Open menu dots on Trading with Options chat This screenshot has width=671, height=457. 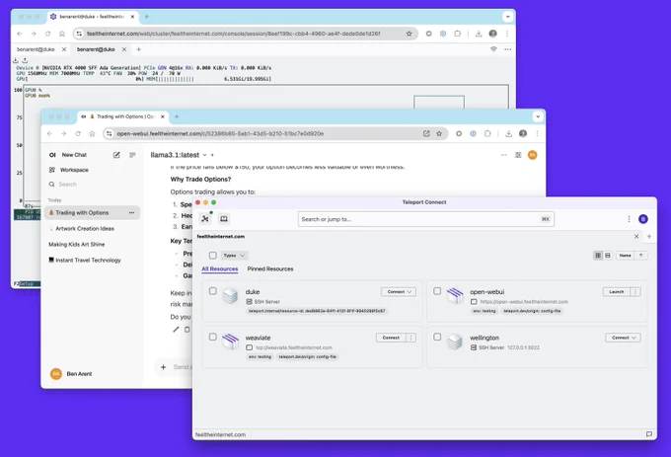(131, 212)
